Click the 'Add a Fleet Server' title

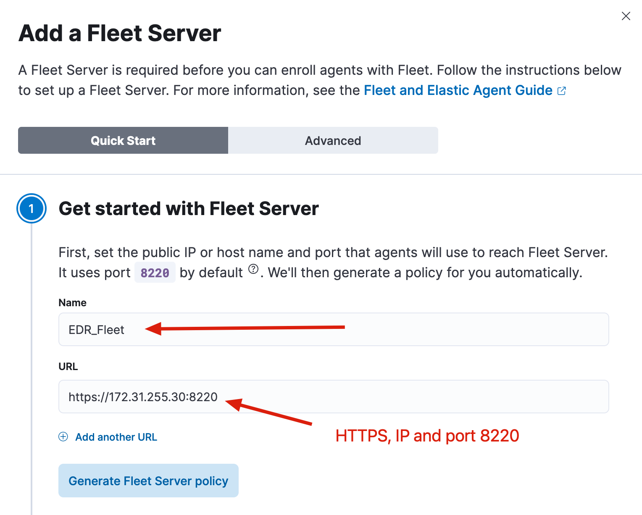tap(120, 33)
